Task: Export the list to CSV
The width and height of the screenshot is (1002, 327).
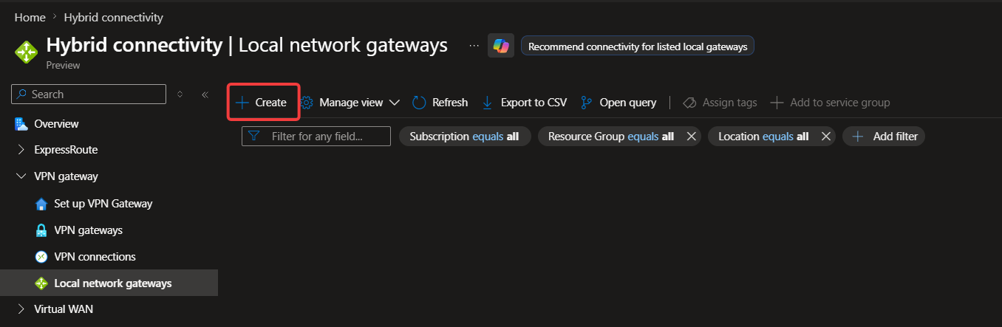Action: point(525,103)
